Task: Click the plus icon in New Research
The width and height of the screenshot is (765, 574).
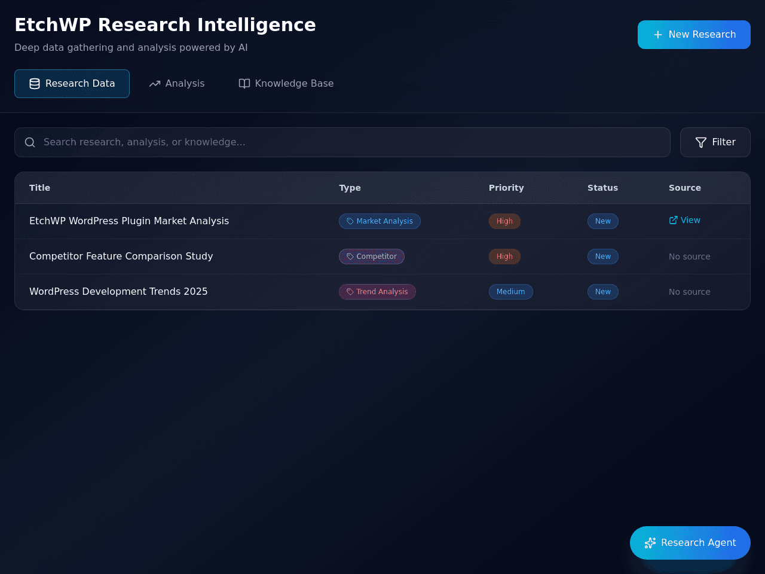Action: [658, 35]
